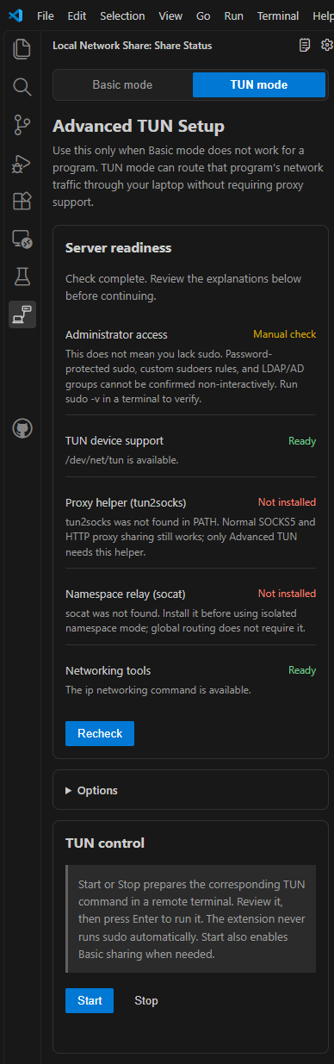Open Run and Debug view
This screenshot has height=1064, width=334.
(x=22, y=163)
